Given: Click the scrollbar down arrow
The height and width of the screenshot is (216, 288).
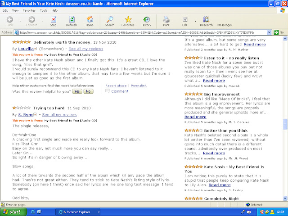Looking at the screenshot, I should coord(285,198).
